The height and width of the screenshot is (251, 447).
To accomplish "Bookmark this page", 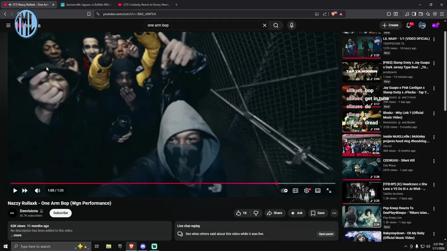I will coord(89,14).
